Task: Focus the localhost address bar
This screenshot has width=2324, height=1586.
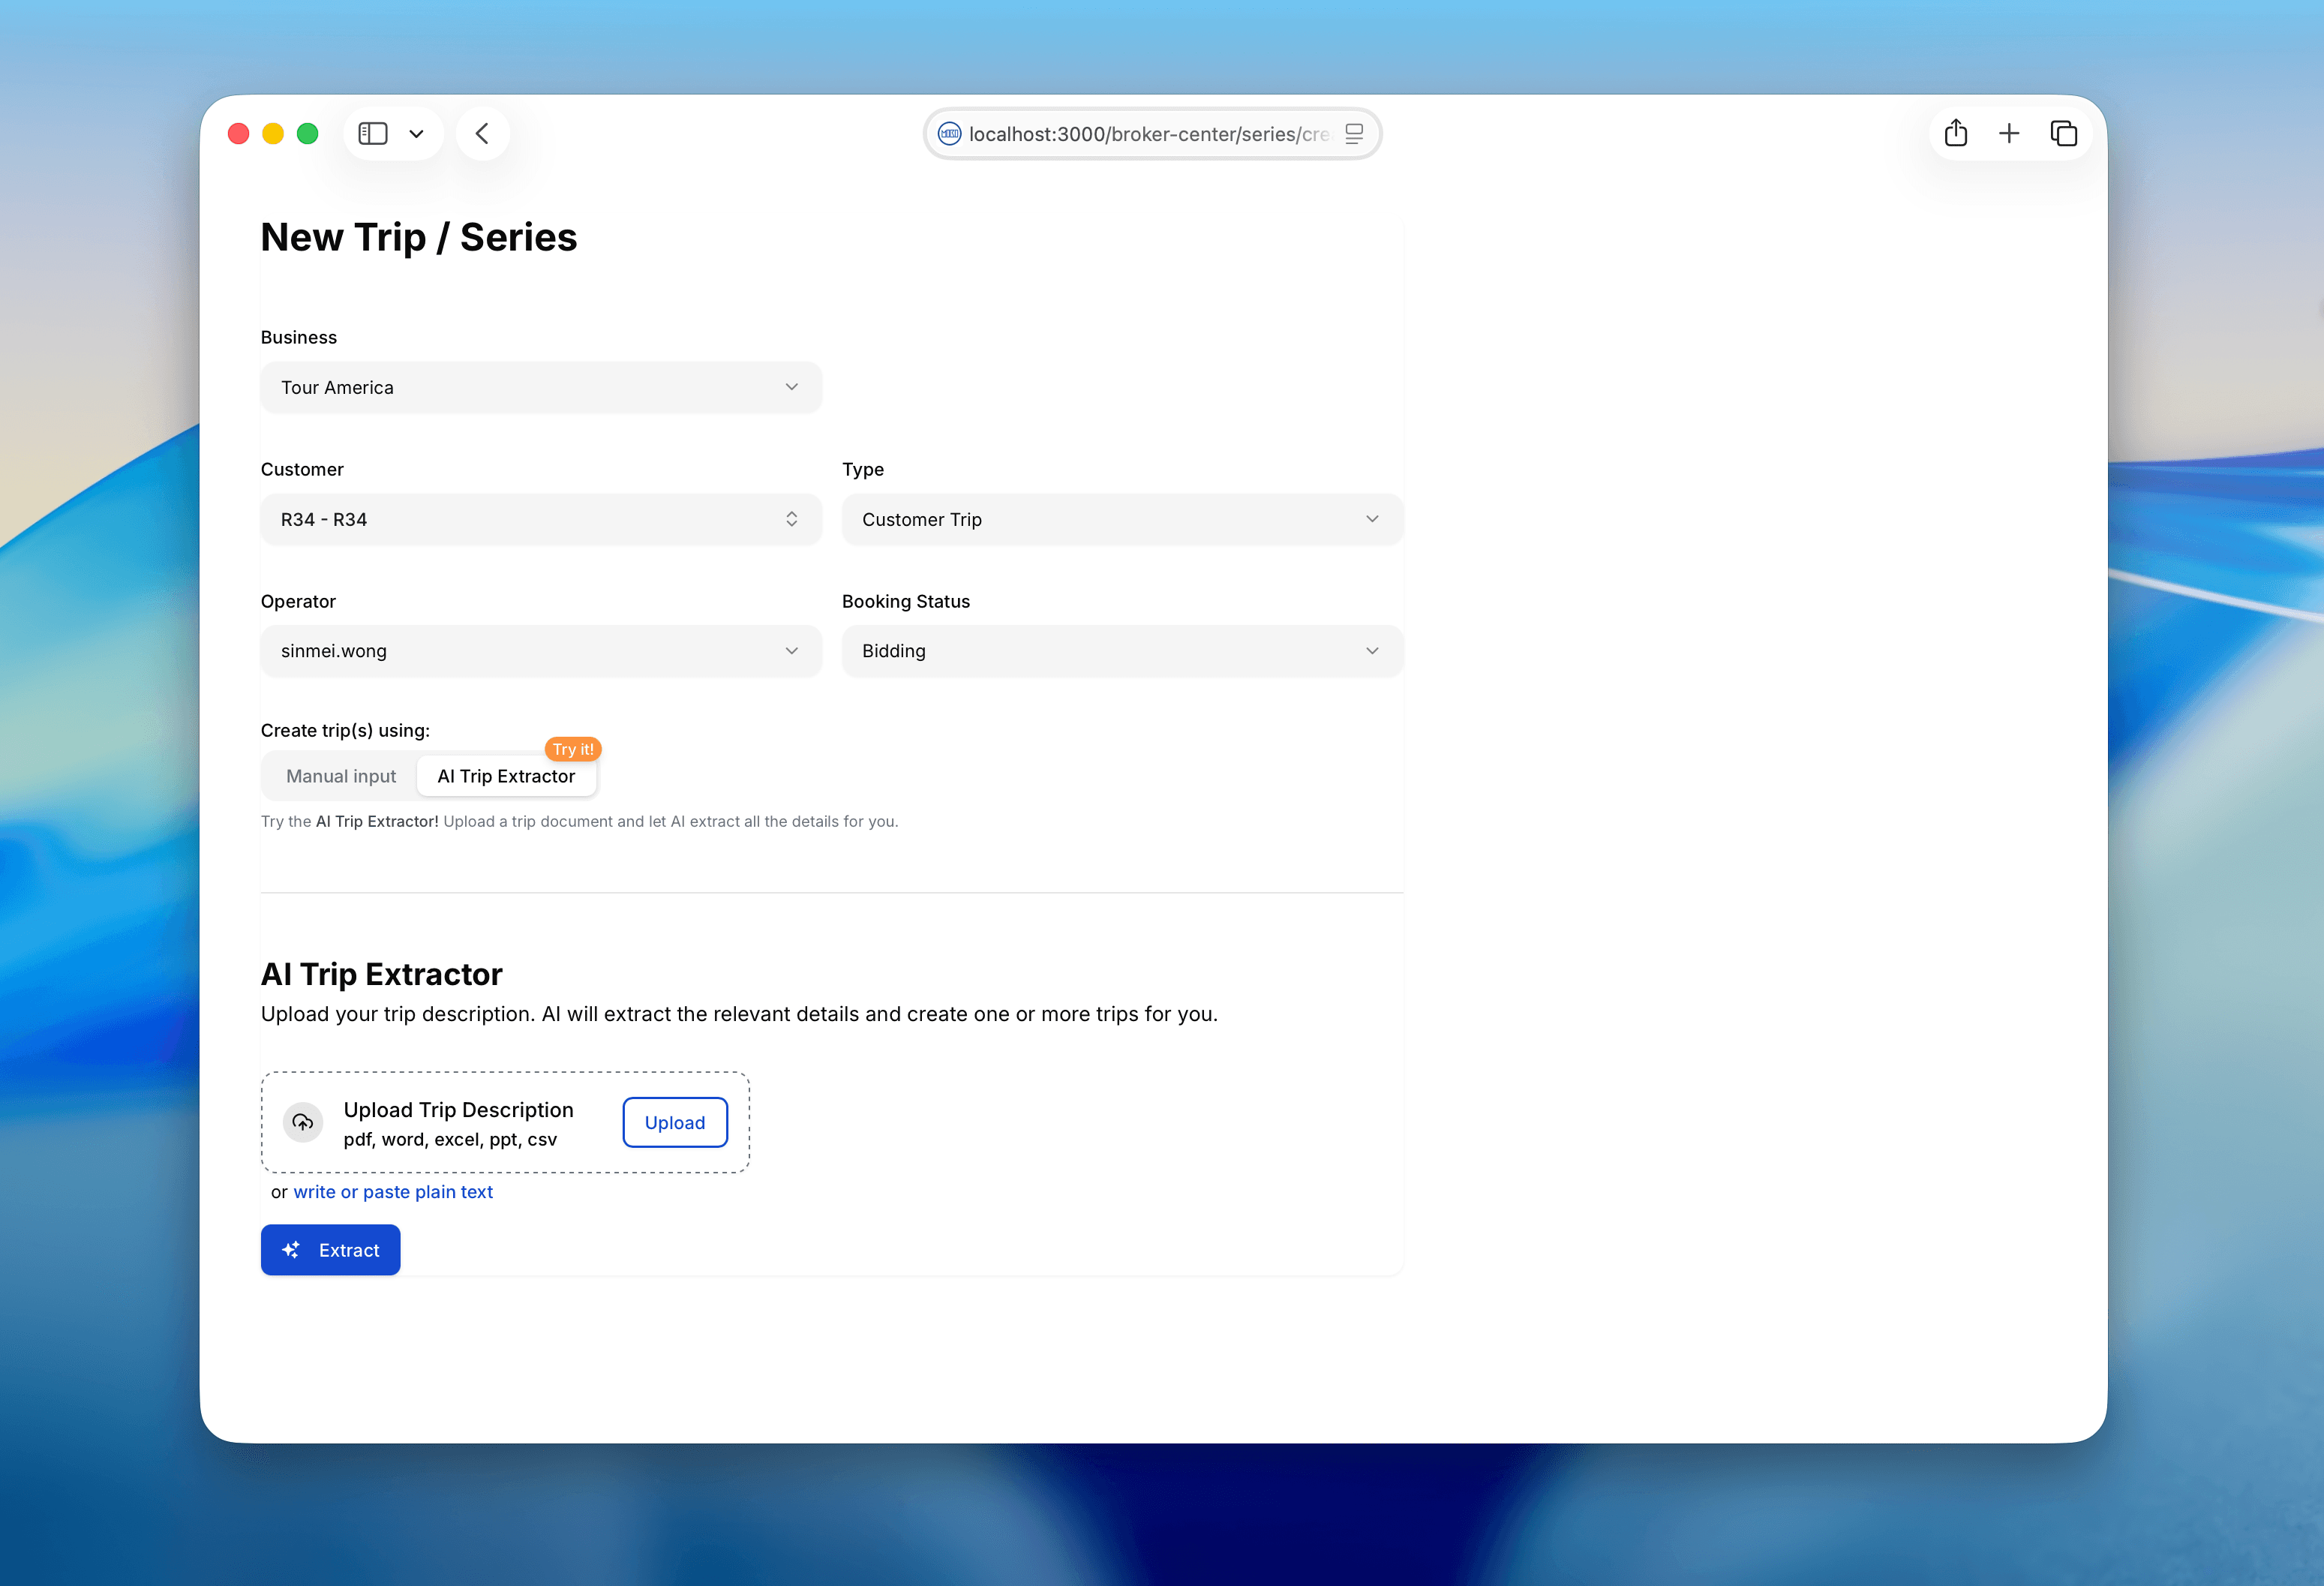Action: (1152, 134)
